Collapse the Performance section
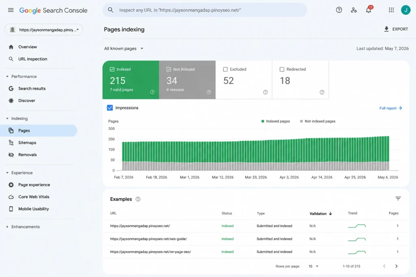416x277 pixels. point(7,77)
